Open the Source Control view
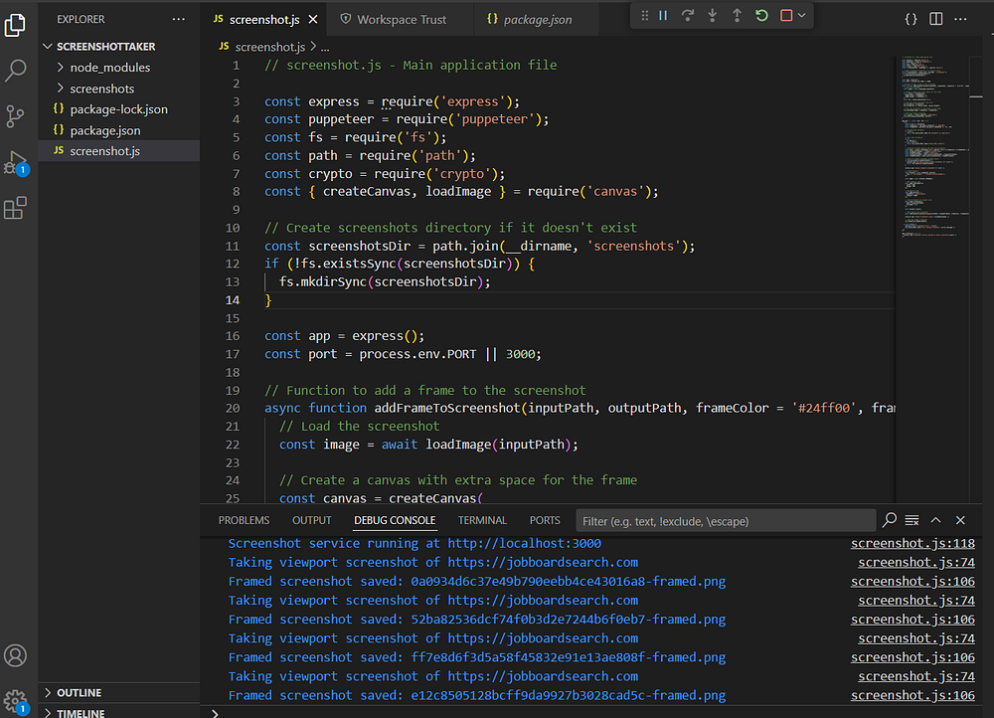Screen dimensions: 994x718 [x=16, y=116]
